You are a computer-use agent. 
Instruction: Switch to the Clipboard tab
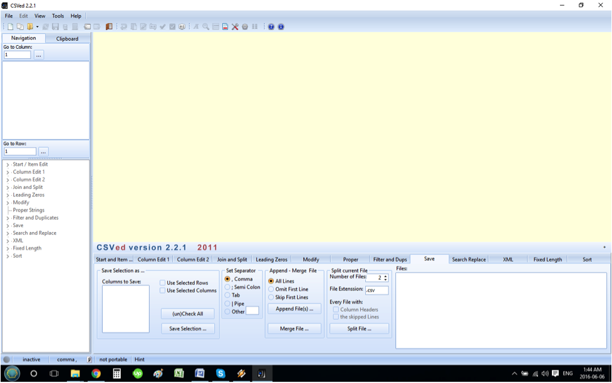click(67, 39)
